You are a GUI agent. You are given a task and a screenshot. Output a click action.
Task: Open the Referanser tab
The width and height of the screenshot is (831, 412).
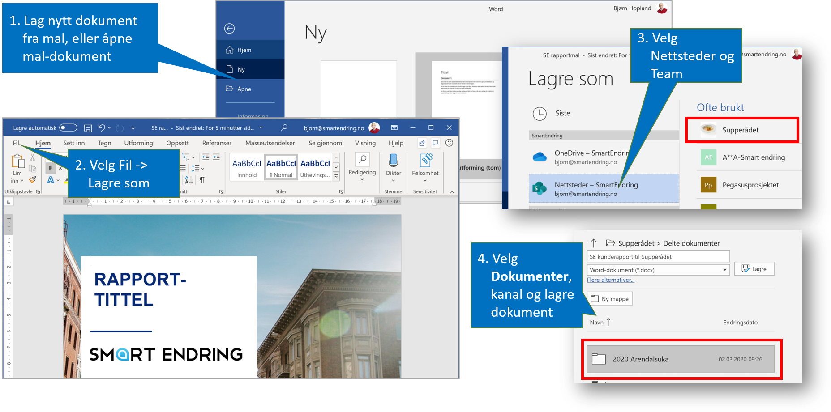tap(217, 143)
